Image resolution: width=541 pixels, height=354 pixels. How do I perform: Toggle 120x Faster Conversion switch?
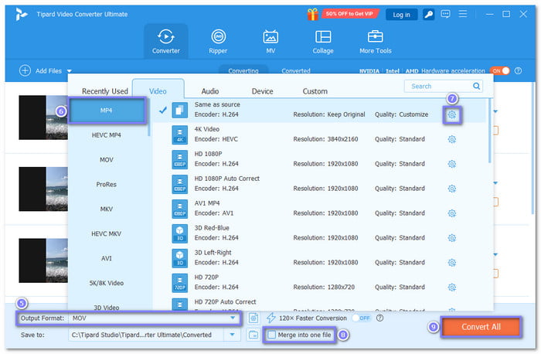(x=361, y=318)
